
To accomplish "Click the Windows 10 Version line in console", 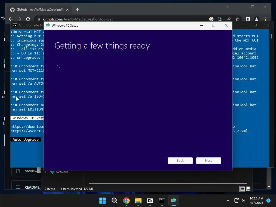I will coord(27,118).
